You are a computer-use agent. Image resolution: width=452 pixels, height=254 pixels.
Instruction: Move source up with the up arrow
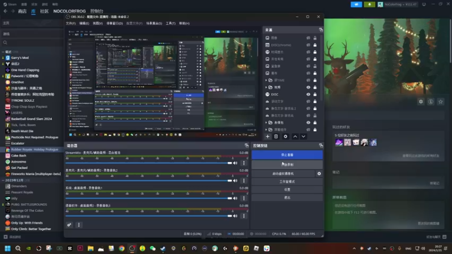pos(295,137)
